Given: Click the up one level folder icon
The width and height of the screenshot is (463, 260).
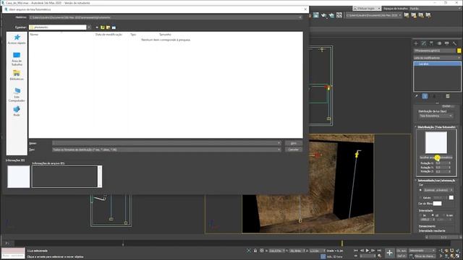Looking at the screenshot, I should (x=103, y=27).
